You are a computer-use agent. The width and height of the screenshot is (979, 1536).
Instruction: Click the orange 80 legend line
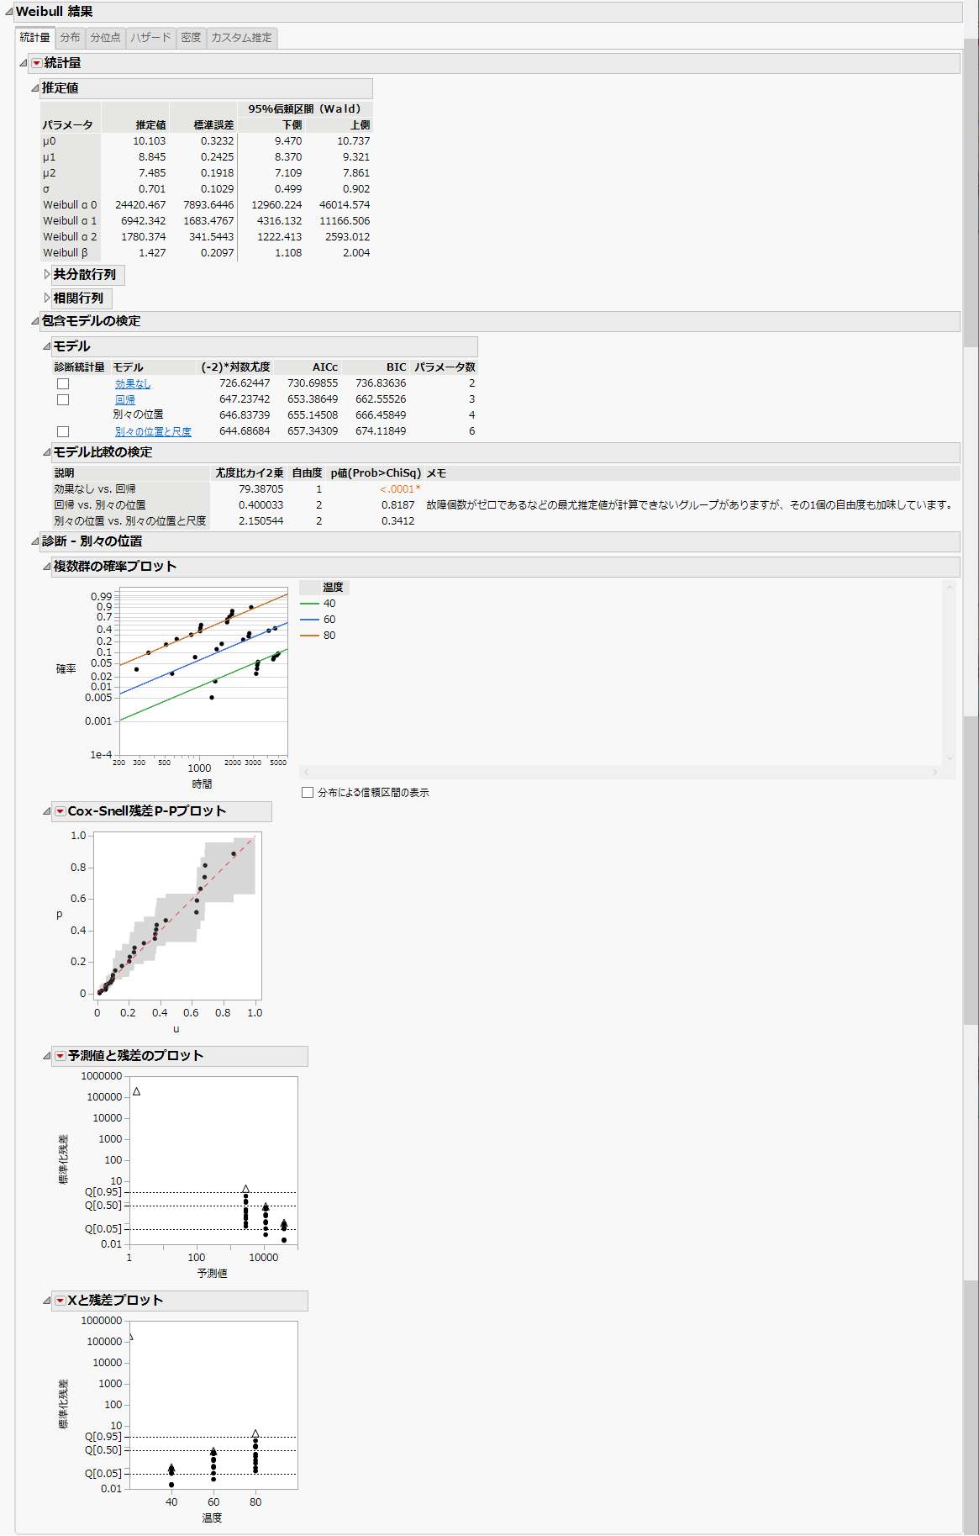[x=309, y=636]
